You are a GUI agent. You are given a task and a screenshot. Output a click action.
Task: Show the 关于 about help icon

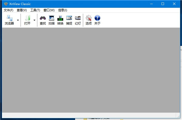97,20
